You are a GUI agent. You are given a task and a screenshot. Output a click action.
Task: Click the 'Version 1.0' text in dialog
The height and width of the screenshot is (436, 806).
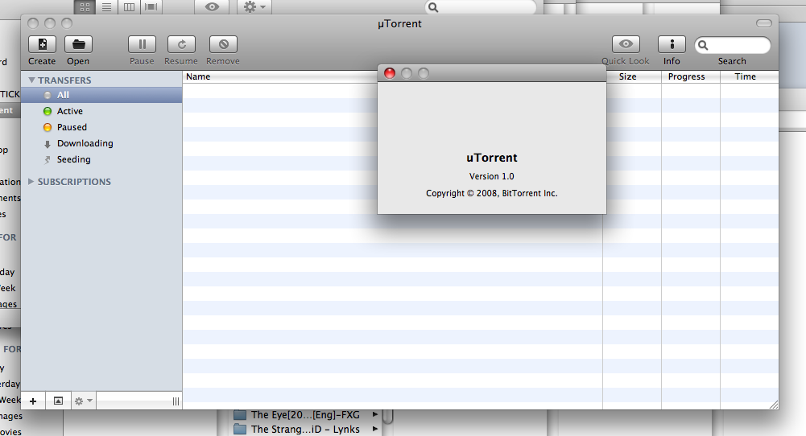[492, 176]
